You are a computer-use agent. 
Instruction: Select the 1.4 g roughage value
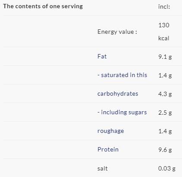165,131
